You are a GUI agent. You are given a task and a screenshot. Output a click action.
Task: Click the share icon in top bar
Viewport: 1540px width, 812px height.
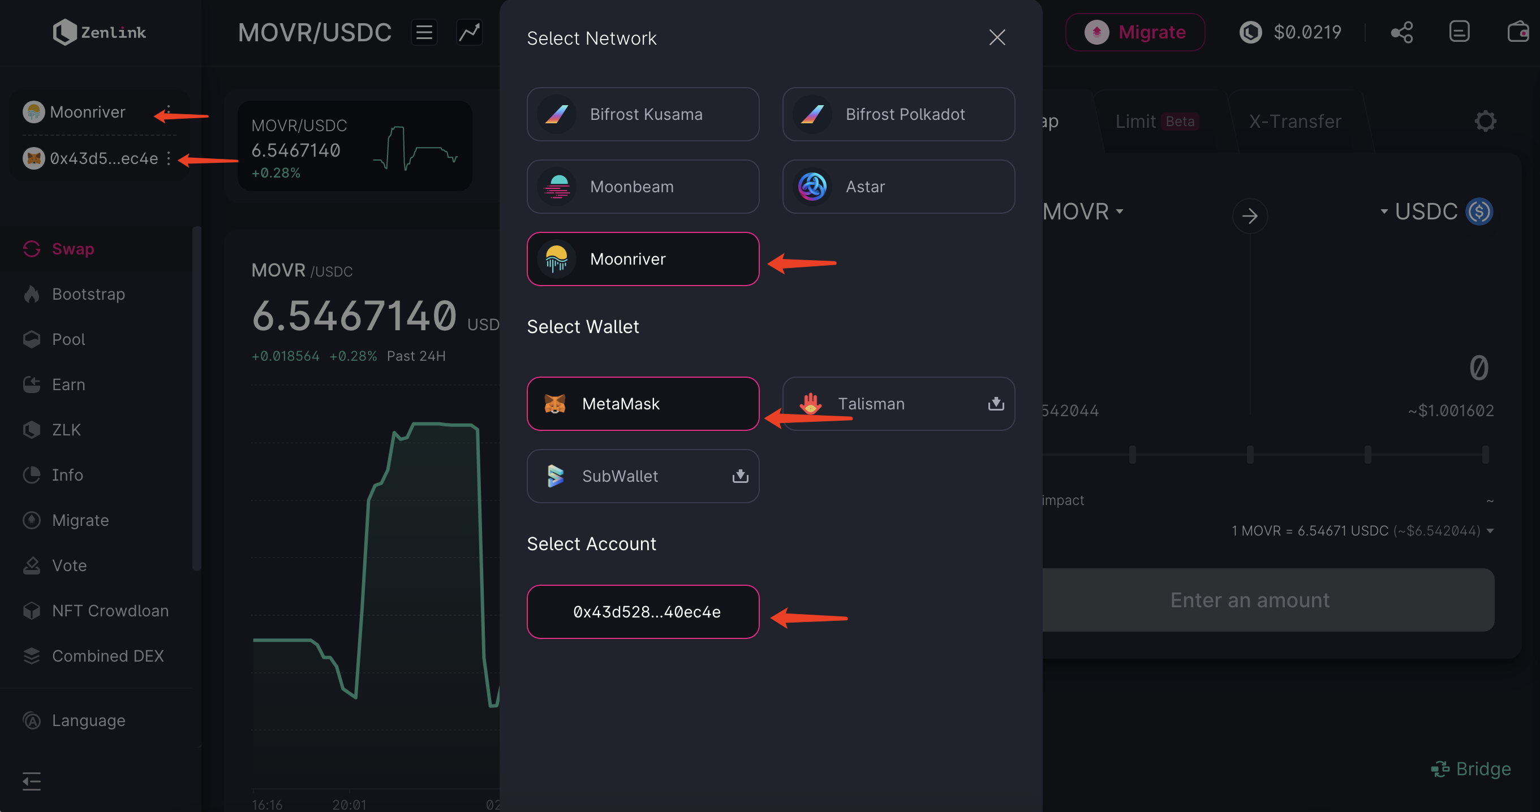click(1401, 32)
